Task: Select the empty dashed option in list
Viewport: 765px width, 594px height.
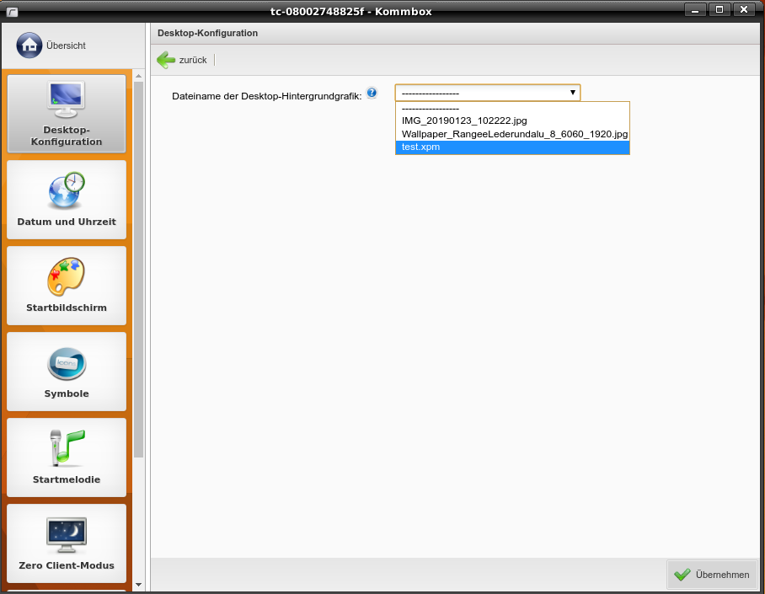Action: tap(431, 108)
